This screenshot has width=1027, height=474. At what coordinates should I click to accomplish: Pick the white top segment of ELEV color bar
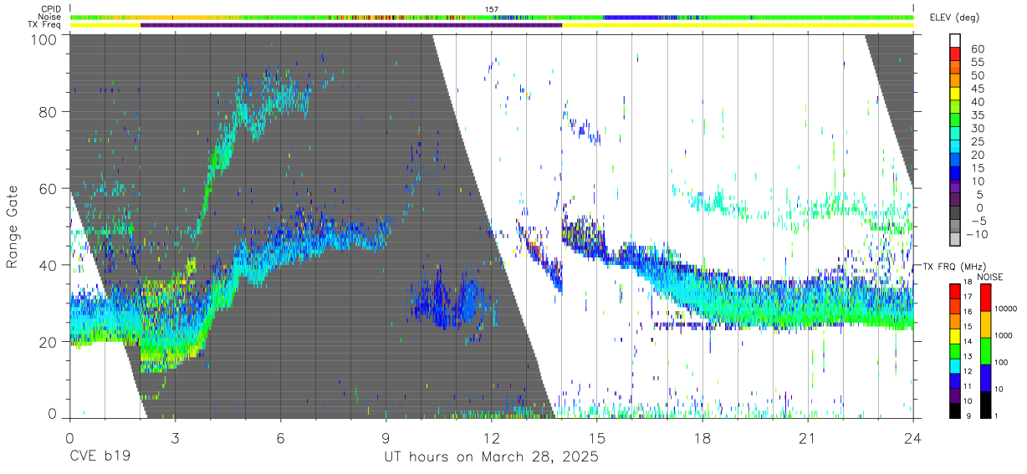pos(955,38)
